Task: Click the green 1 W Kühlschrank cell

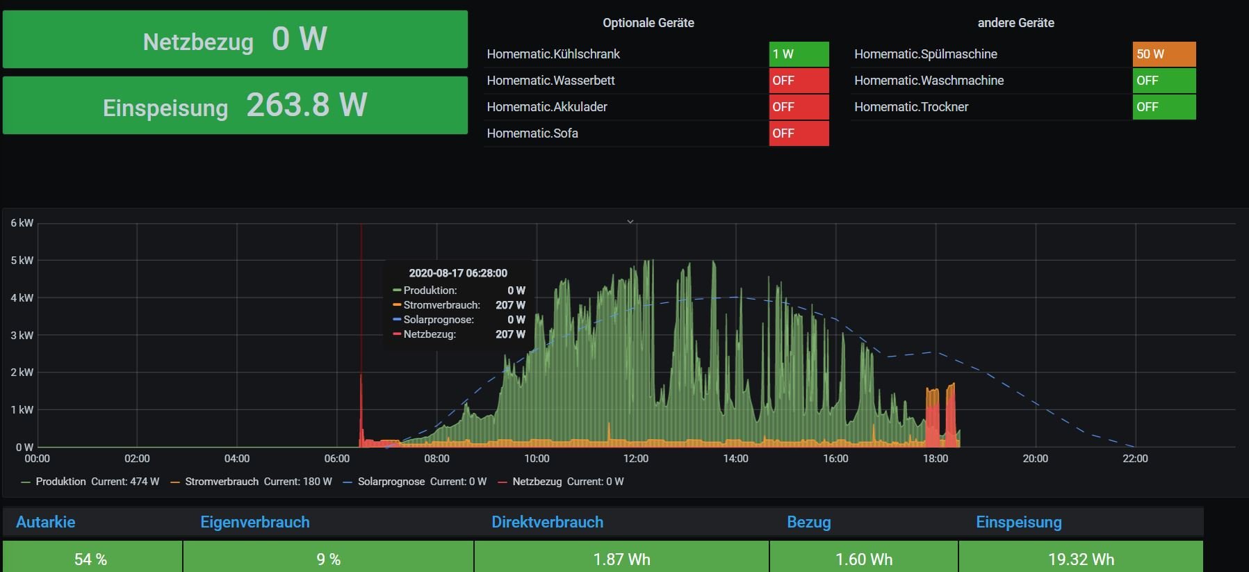Action: (798, 54)
